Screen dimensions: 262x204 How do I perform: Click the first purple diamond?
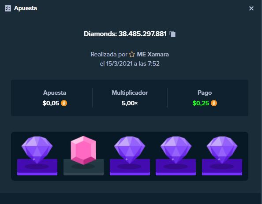click(37, 150)
